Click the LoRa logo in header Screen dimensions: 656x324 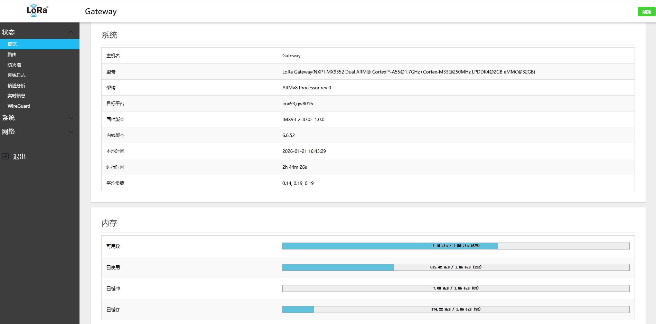coord(37,11)
